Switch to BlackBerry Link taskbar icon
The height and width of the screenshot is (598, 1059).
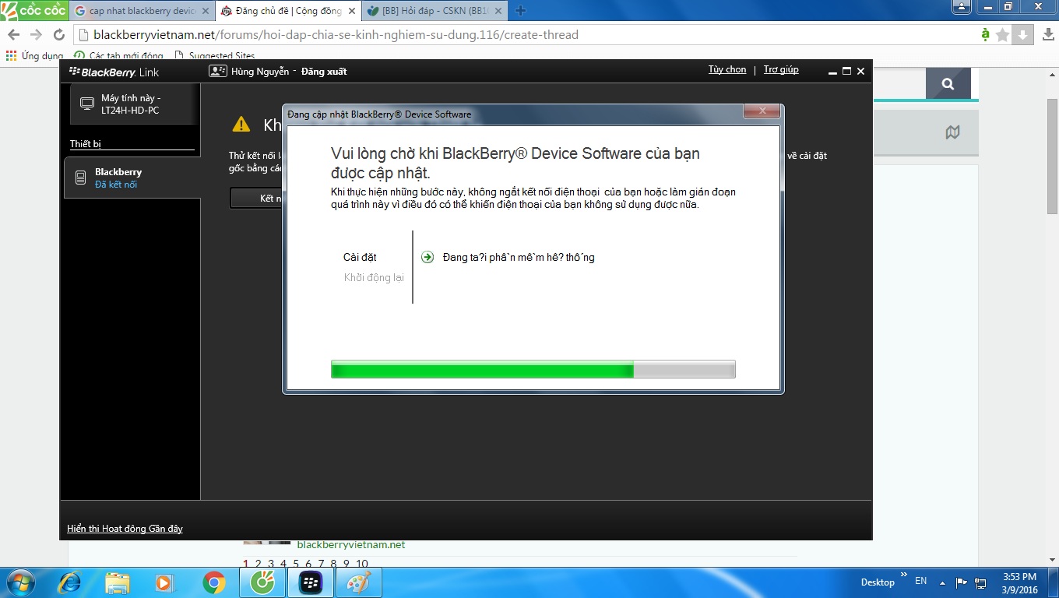pos(311,582)
